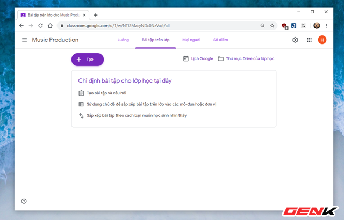This screenshot has width=344, height=220.
Task: Open the Lịch Google link
Action: pos(202,58)
